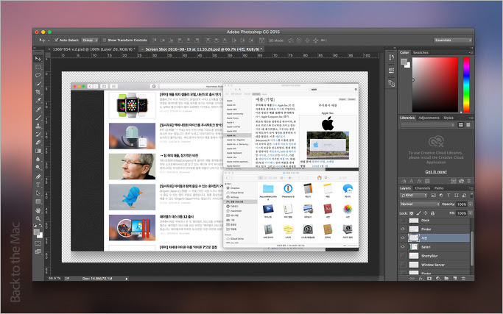Screen dimensions: 503x314
Task: Open the Opacity slider arrow
Action: click(471, 204)
